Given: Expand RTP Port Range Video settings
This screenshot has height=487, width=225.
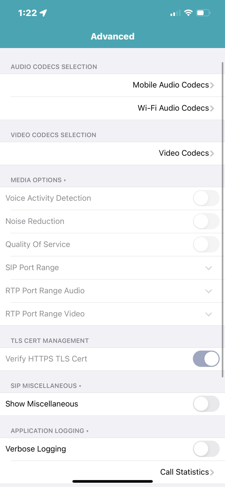Looking at the screenshot, I should [209, 314].
